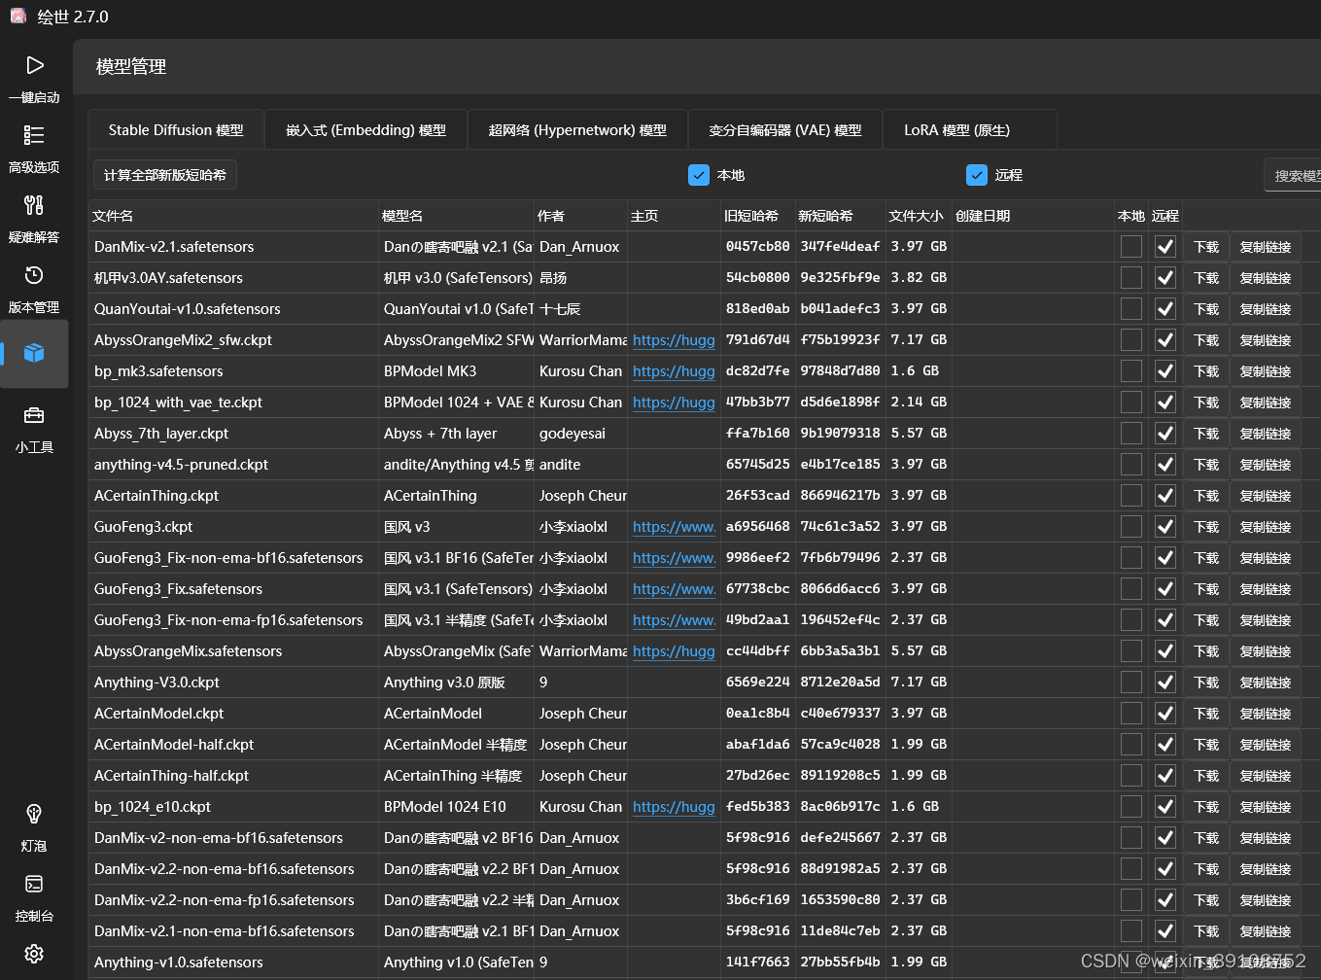Click the light bulb icon

tap(34, 814)
